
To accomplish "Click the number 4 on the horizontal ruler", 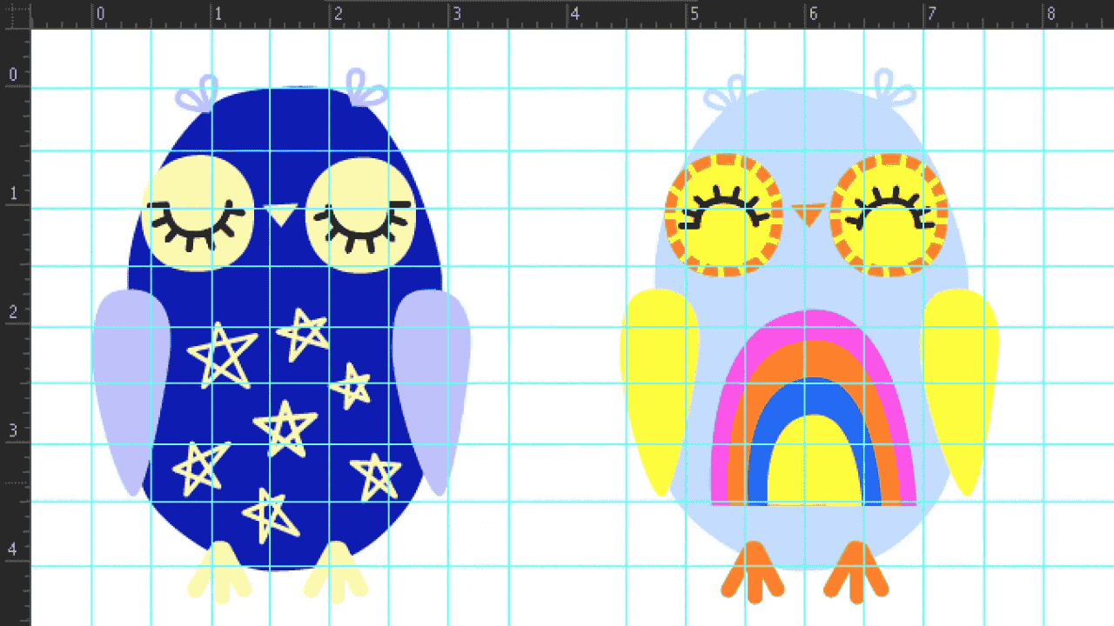I will (x=574, y=14).
